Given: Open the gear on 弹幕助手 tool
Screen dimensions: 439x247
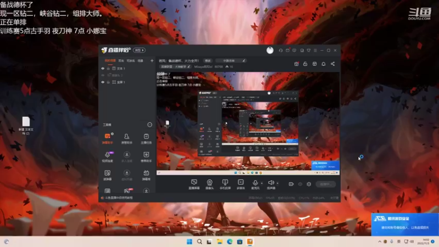Looking at the screenshot, I should 112,134.
